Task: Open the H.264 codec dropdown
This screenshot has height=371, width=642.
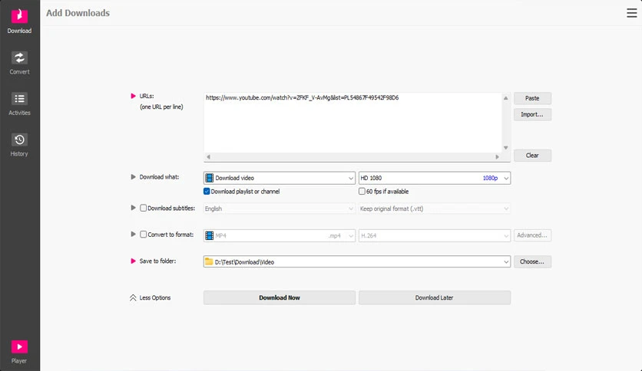Action: tap(435, 235)
